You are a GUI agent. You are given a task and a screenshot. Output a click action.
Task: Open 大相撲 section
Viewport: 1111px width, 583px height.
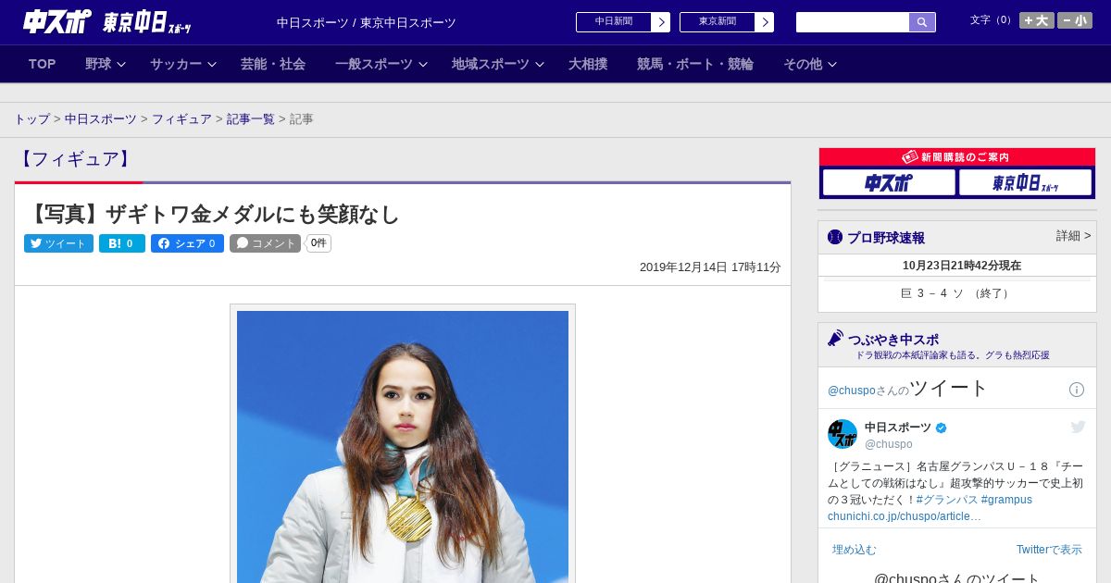pos(588,64)
